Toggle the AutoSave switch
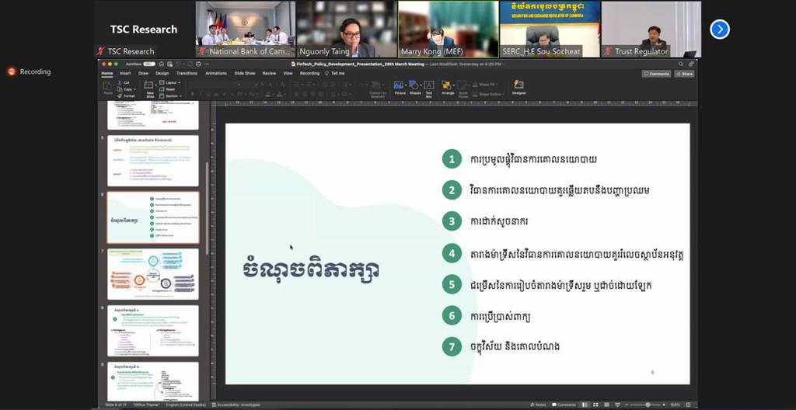Image resolution: width=796 pixels, height=410 pixels. [x=148, y=64]
